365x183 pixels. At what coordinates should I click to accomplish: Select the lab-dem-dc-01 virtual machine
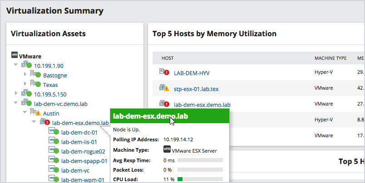pos(79,133)
